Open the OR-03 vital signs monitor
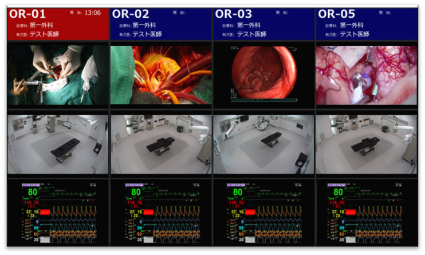The image size is (425, 255). click(264, 213)
